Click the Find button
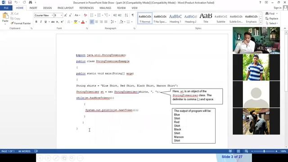Viewport: 288px width, 162px height. coord(270,13)
